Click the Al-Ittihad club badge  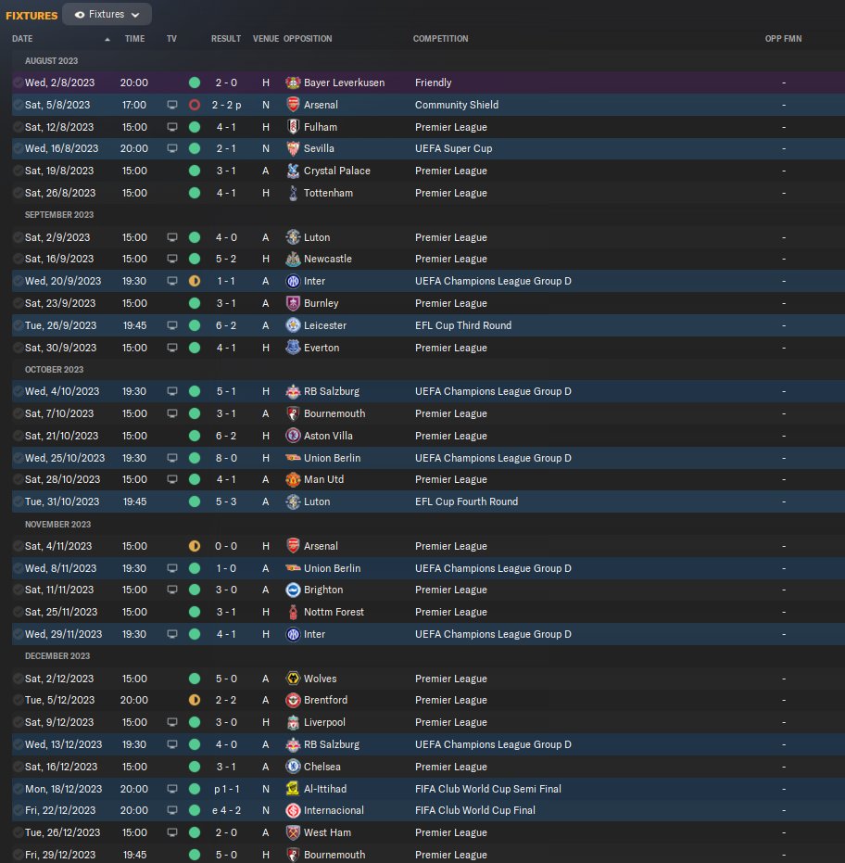(293, 789)
